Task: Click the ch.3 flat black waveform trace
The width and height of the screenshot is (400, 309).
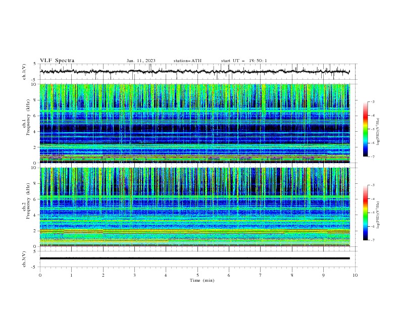Action: click(x=194, y=259)
